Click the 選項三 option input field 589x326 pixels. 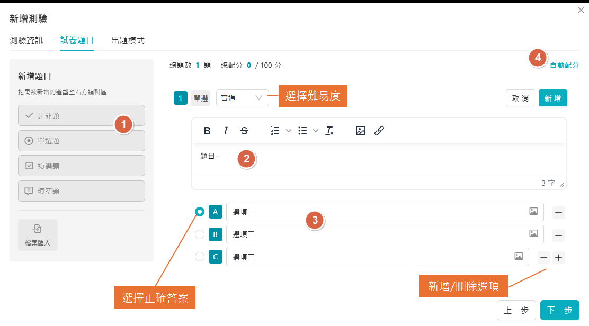(378, 257)
